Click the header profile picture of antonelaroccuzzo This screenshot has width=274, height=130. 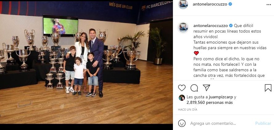(183, 4)
